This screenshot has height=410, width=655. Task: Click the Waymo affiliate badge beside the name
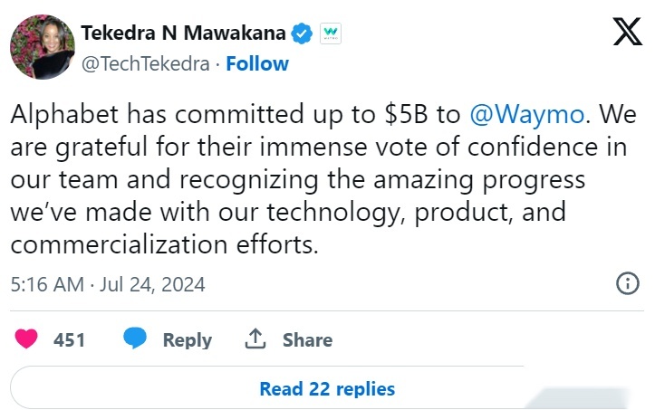coord(331,33)
